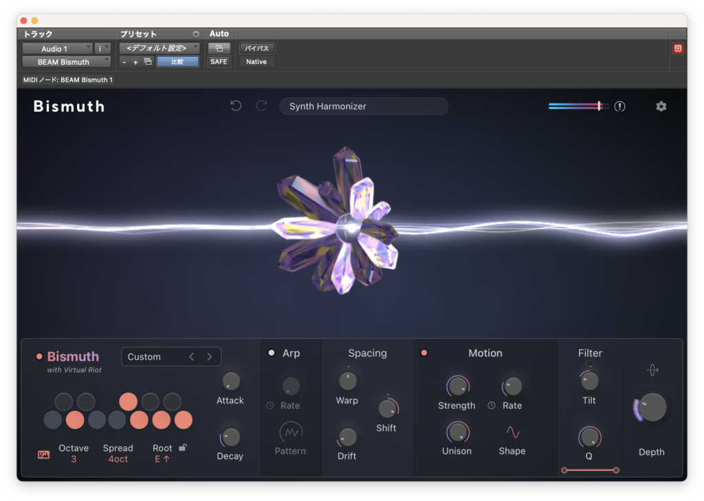
Task: Click the 比較 compare button
Action: point(177,62)
